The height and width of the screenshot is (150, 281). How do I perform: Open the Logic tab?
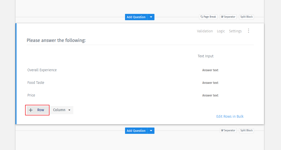(x=221, y=31)
